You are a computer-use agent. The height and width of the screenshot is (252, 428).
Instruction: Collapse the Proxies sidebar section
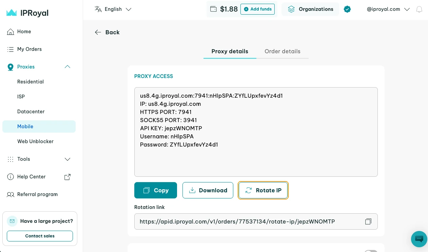coord(67,67)
